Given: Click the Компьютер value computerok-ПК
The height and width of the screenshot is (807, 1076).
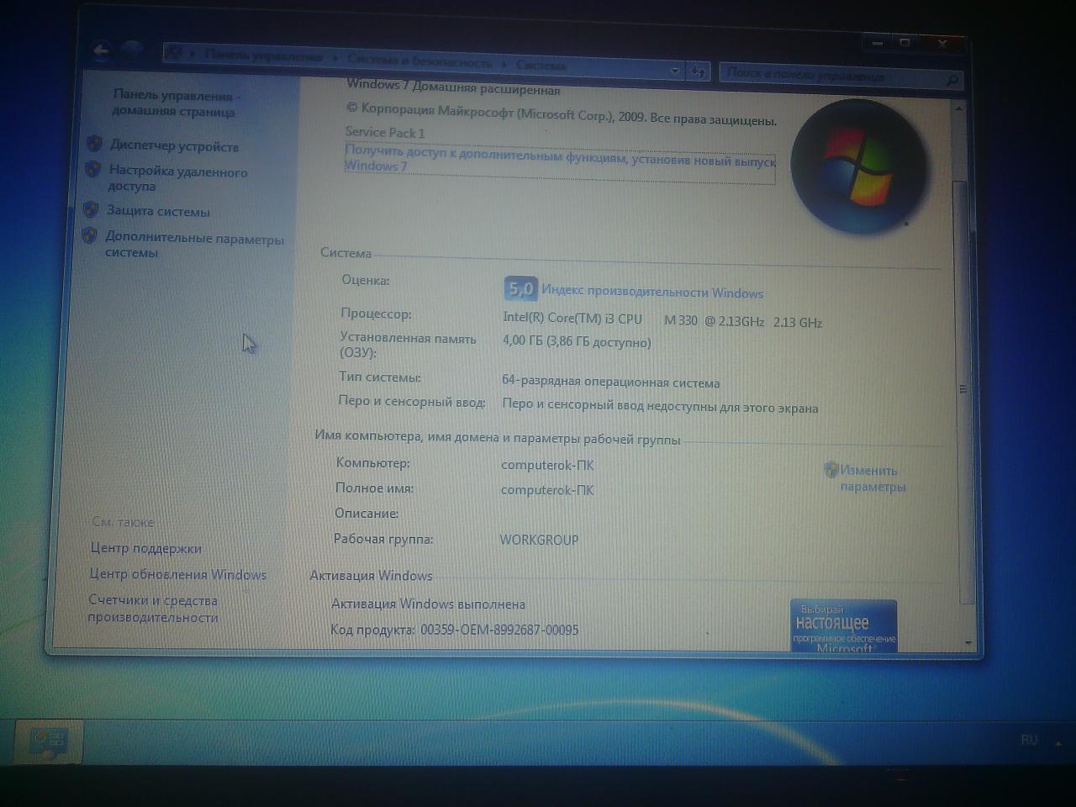Looking at the screenshot, I should click(x=547, y=465).
